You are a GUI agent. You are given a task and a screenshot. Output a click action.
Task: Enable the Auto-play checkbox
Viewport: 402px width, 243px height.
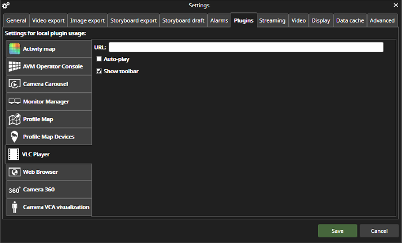point(99,59)
